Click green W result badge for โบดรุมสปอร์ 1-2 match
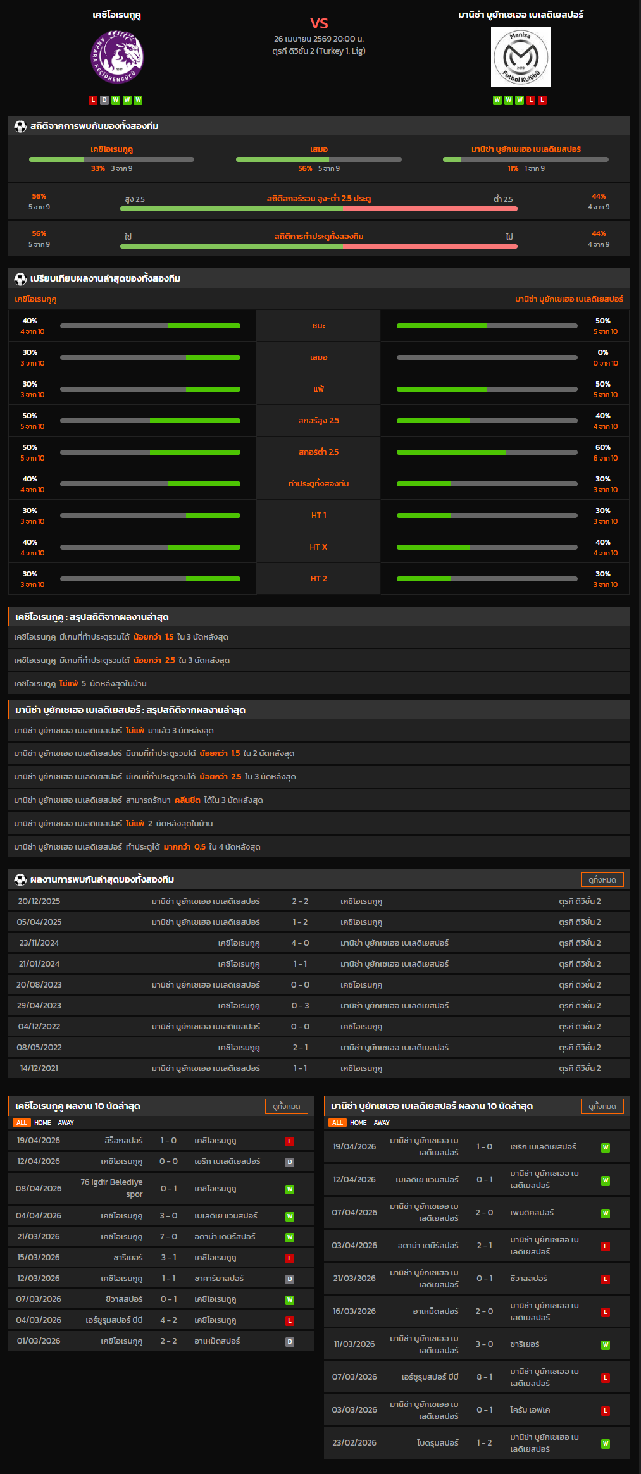The image size is (641, 1474). 606,1444
